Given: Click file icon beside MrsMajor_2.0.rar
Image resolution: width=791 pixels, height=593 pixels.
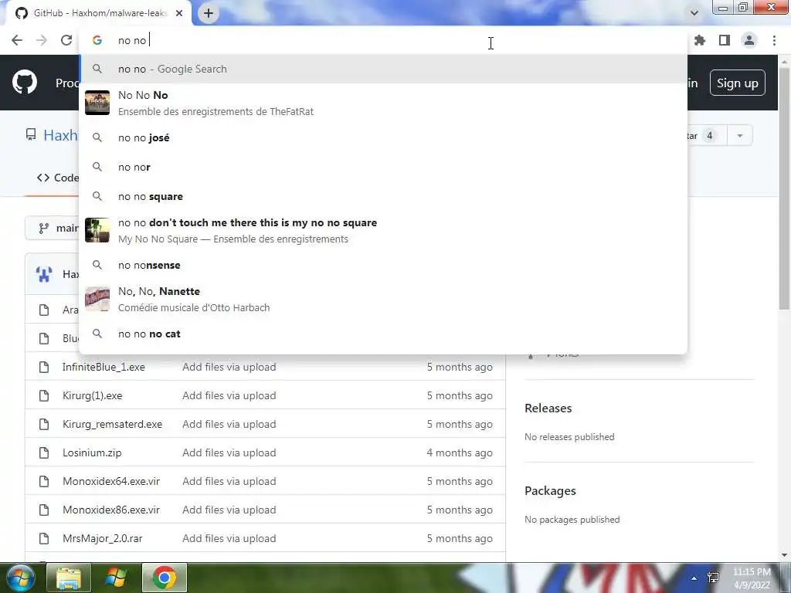Looking at the screenshot, I should [x=44, y=538].
